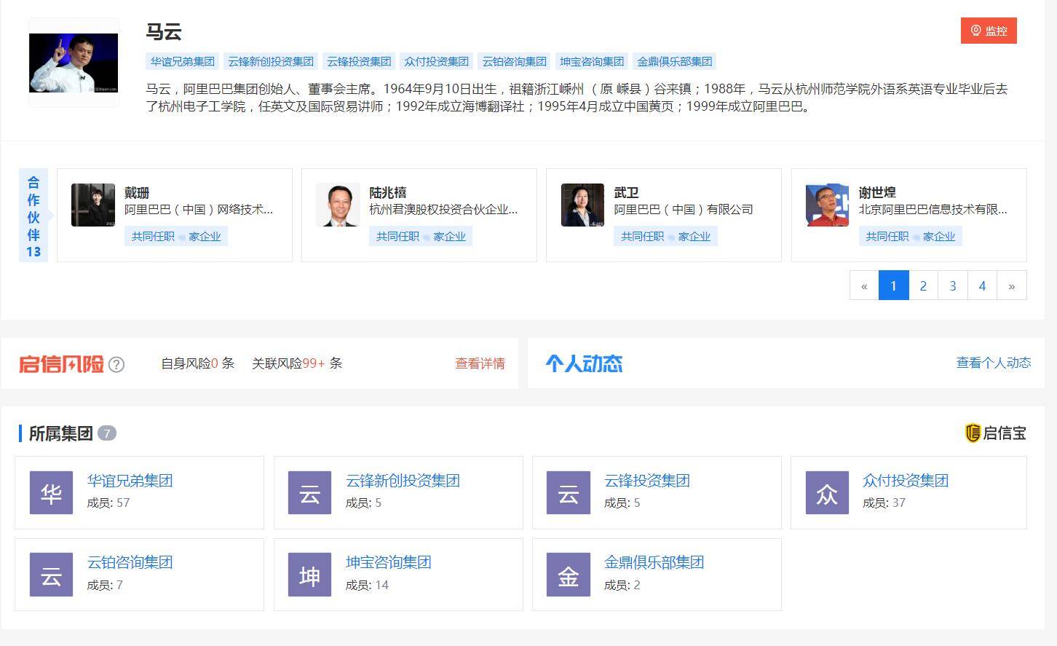Click the previous-page double arrow in pagination
This screenshot has width=1057, height=646.
tap(864, 285)
